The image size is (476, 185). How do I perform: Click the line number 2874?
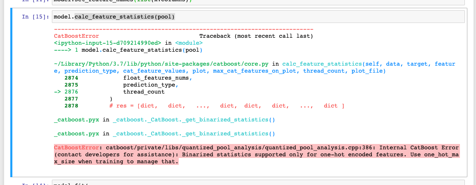coord(71,78)
